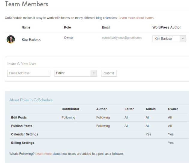Follow the 'Learn more' link about followers
The image size is (189, 163).
(x=43, y=154)
